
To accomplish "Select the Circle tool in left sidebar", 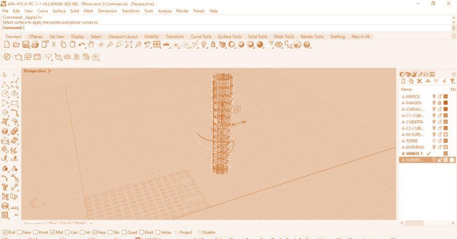I will [x=5, y=94].
